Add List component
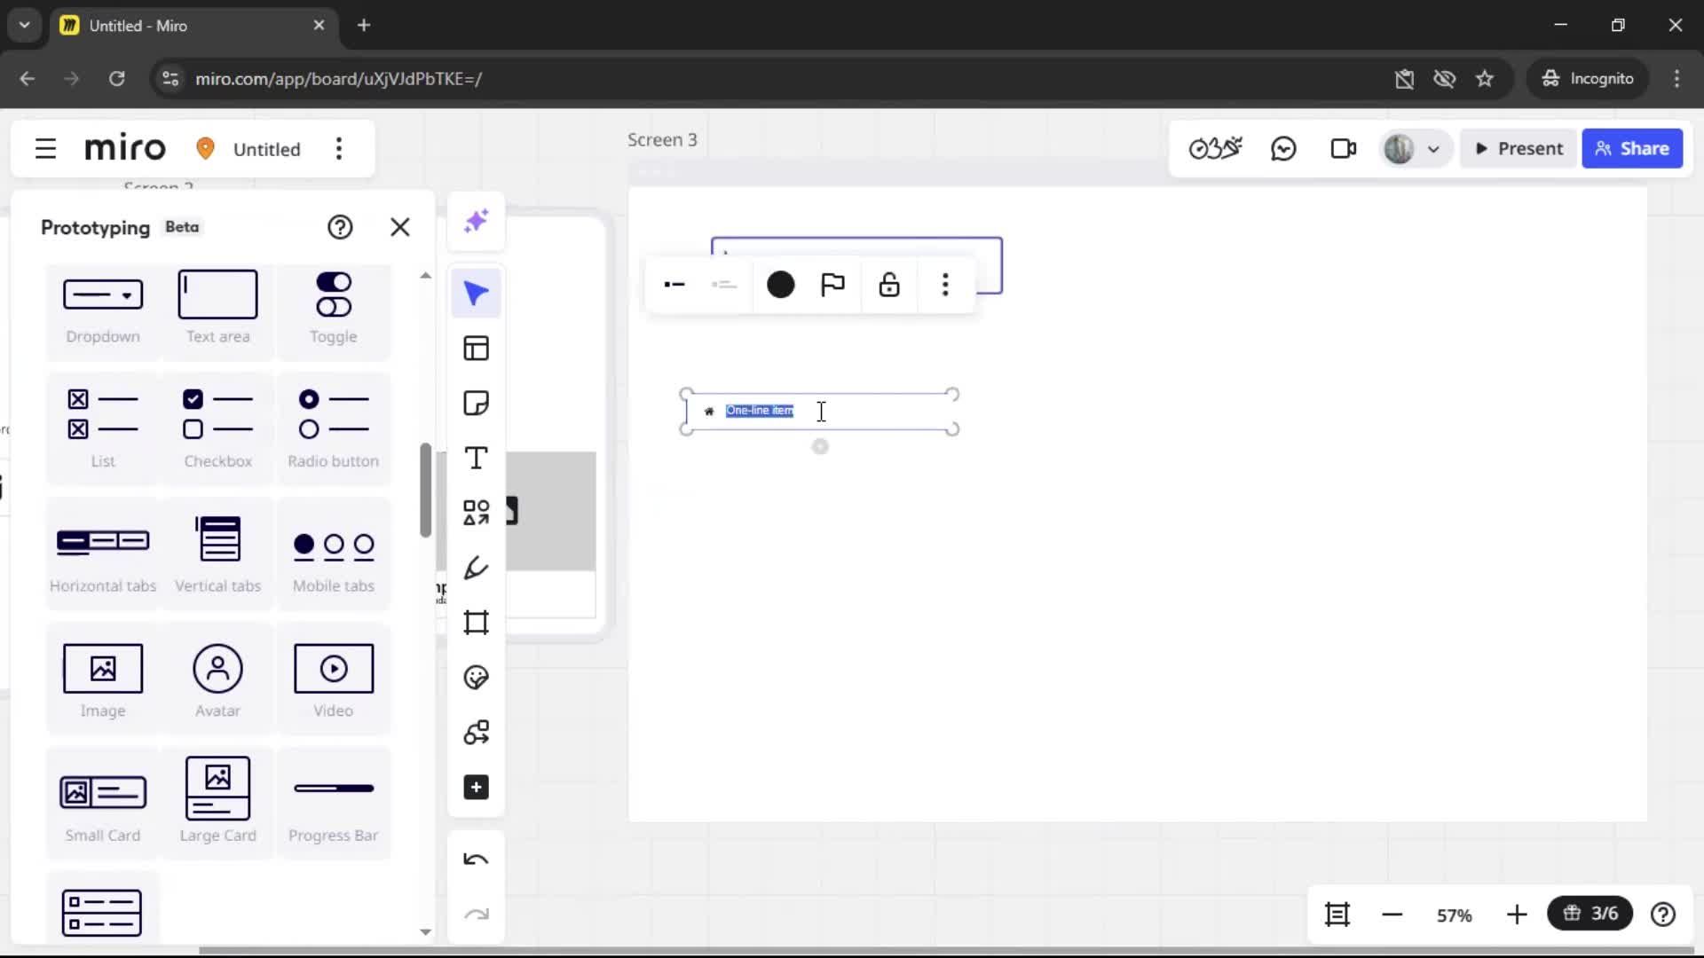Screen dimensions: 1704x958 point(103,429)
